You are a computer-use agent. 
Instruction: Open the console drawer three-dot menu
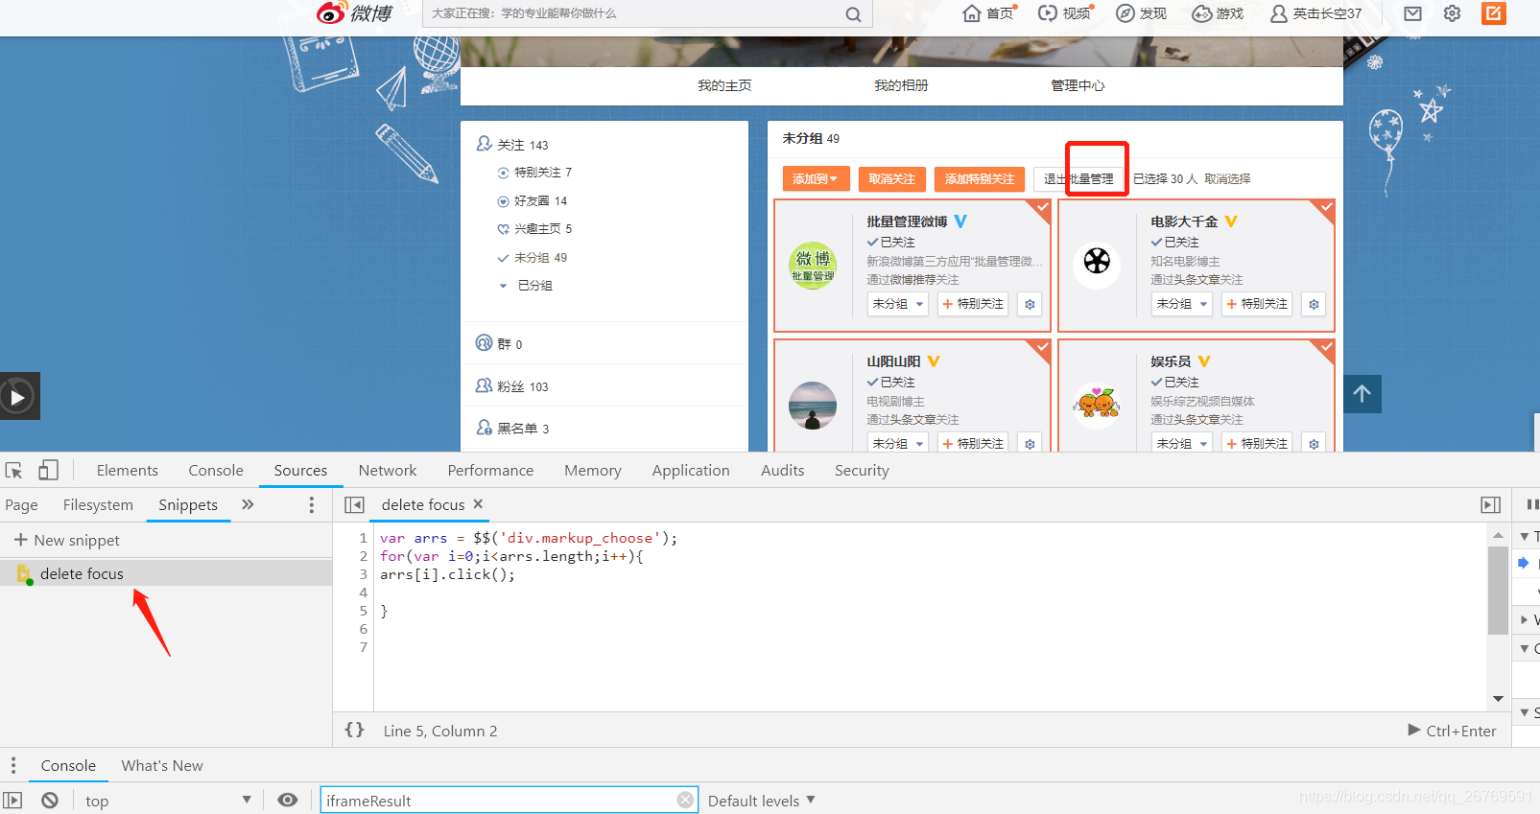(12, 765)
